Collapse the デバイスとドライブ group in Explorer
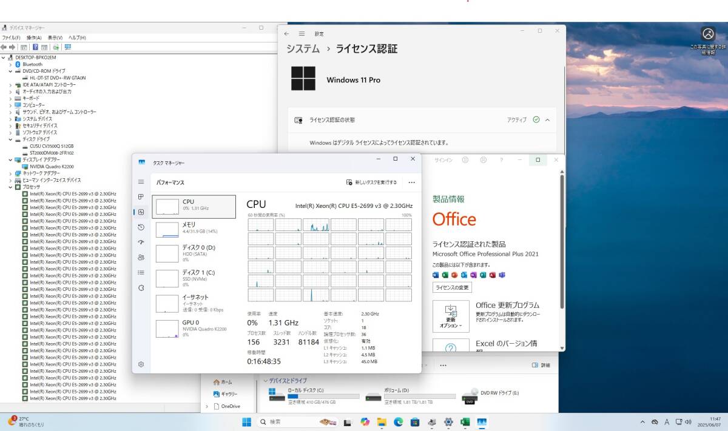Image resolution: width=728 pixels, height=431 pixels. (x=266, y=381)
